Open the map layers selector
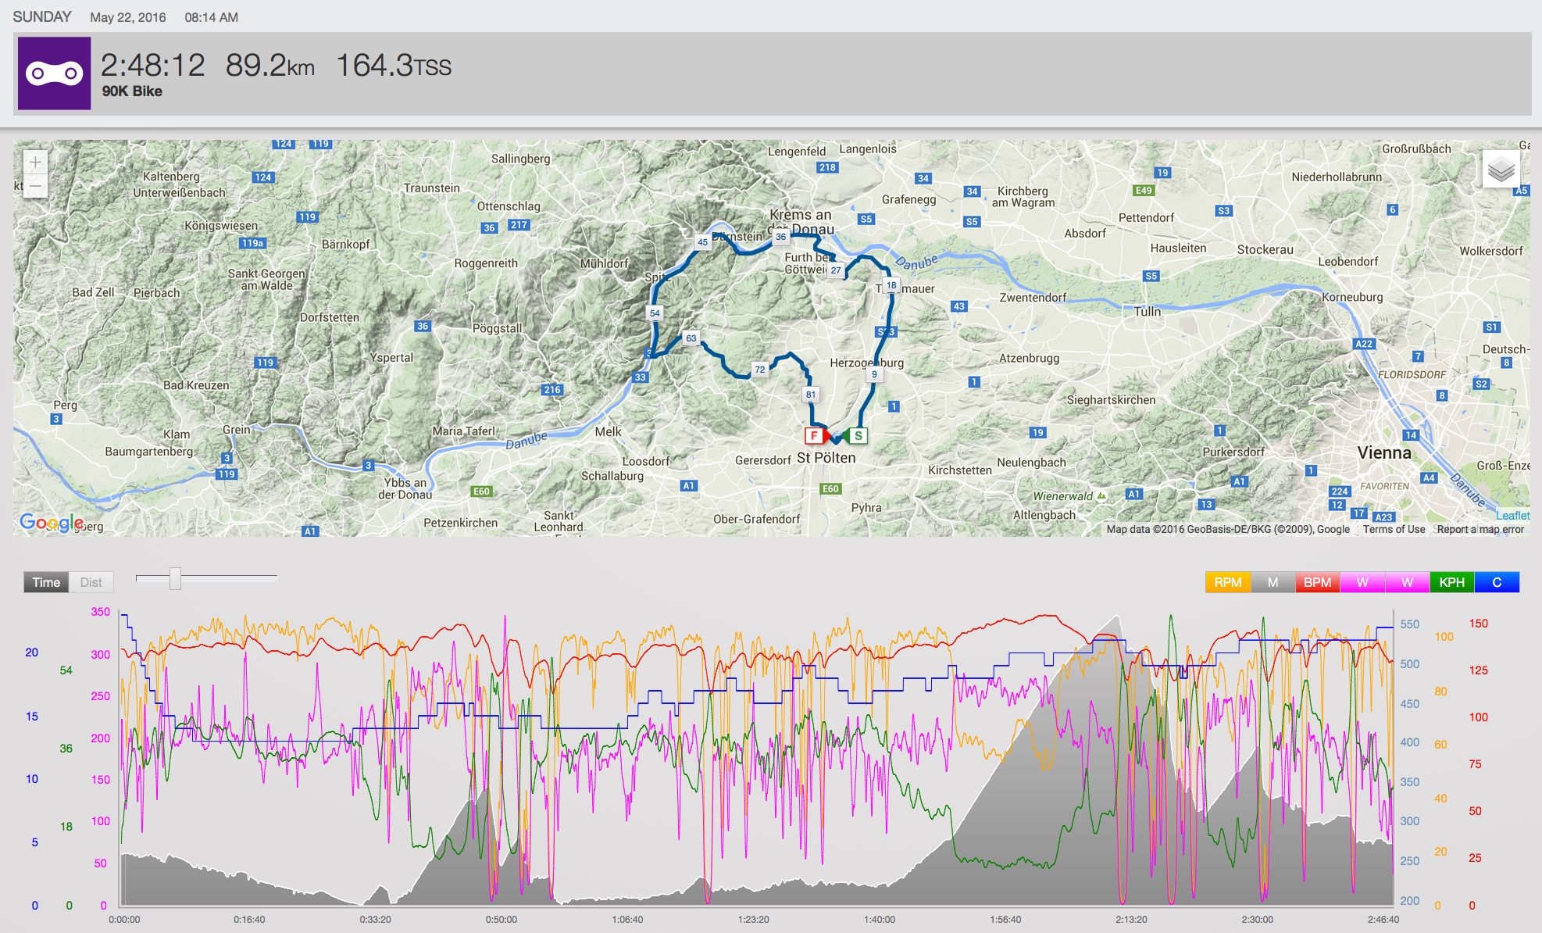The width and height of the screenshot is (1542, 933). [1501, 170]
